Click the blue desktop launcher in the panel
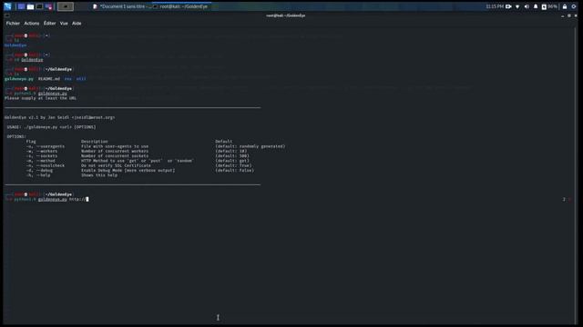The image size is (583, 327). 22,6
